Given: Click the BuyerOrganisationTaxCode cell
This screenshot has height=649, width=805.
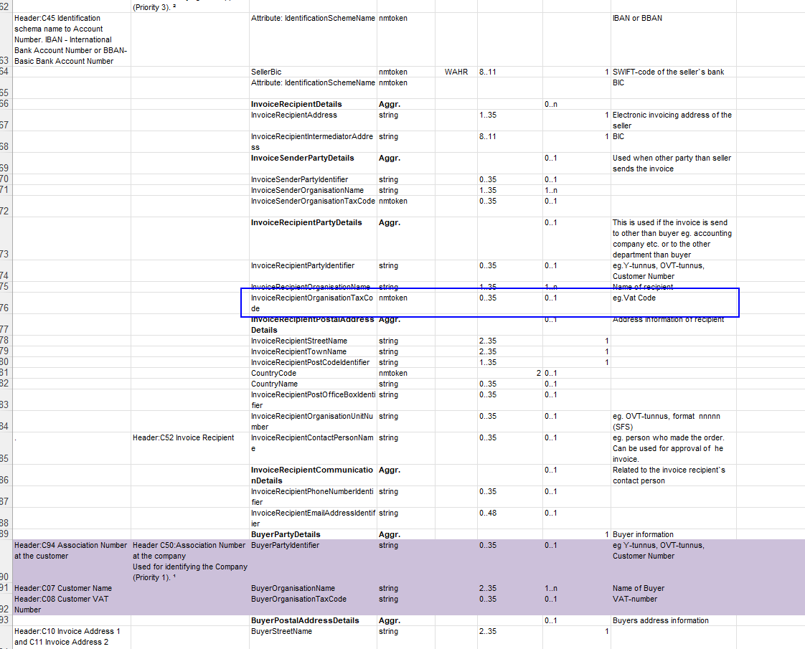Looking at the screenshot, I should coord(313,605).
